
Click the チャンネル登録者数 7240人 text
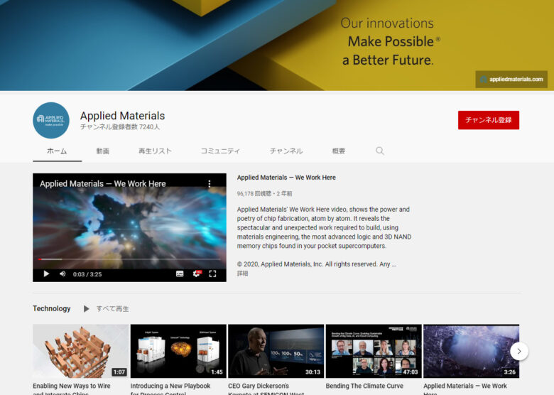[x=120, y=127]
